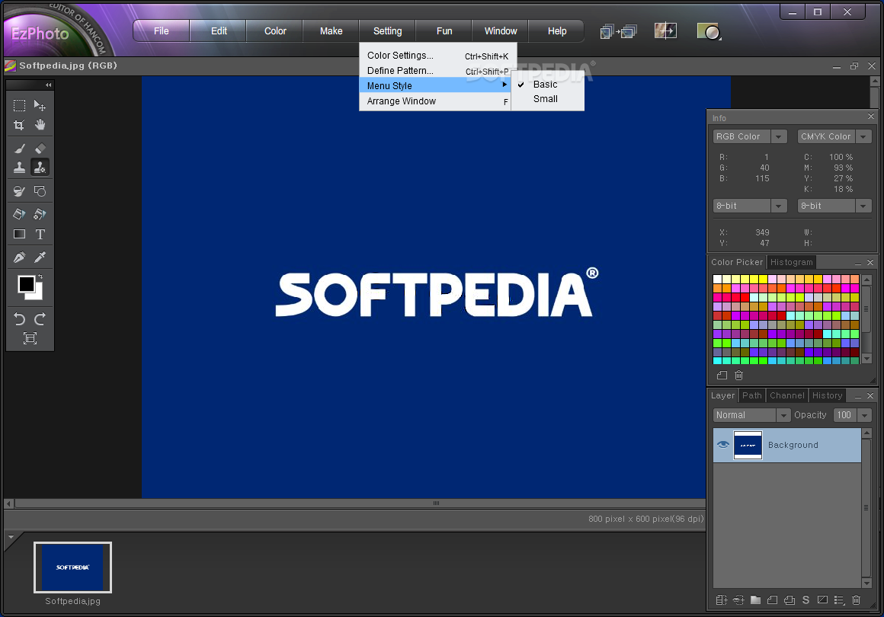
Task: Collapse the toolbox with double arrow
Action: 49,85
